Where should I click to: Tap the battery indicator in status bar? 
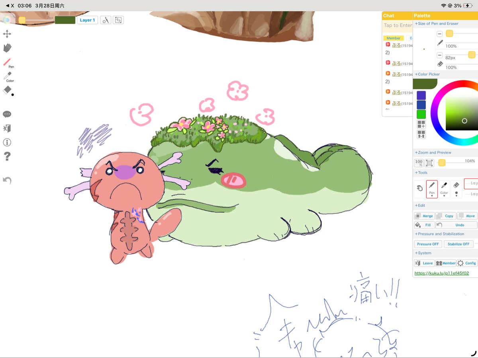[468, 6]
